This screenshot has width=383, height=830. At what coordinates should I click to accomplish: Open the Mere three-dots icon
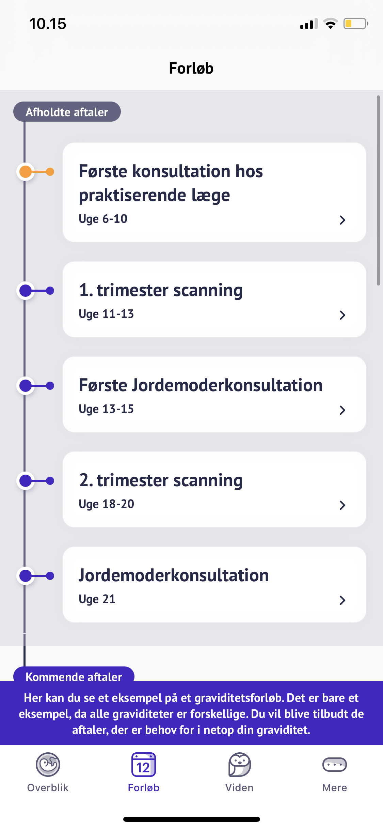(335, 764)
